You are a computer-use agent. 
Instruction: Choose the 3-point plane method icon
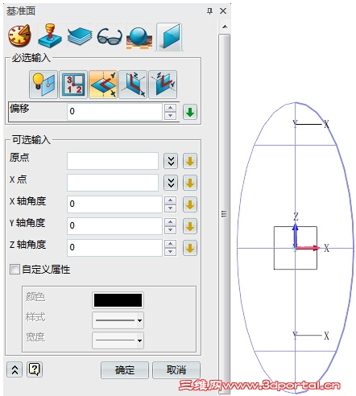[x=73, y=85]
